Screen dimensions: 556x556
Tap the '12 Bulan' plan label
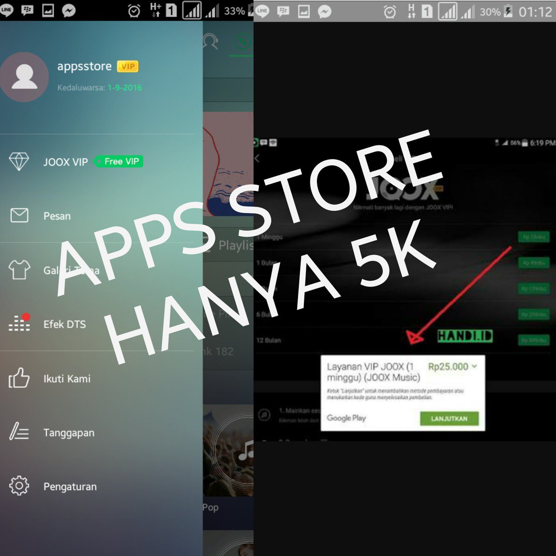(x=269, y=340)
